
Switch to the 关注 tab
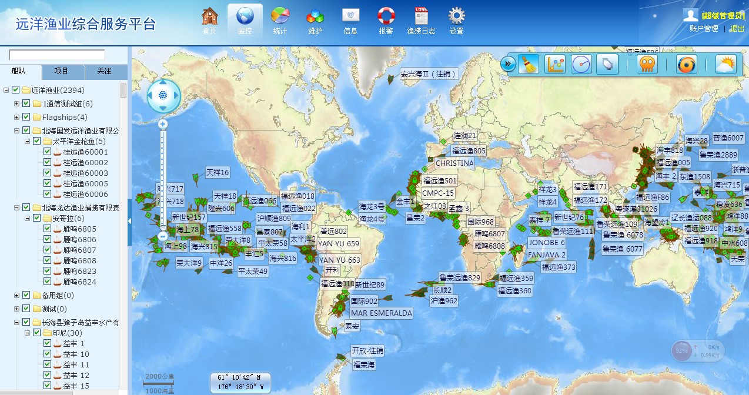coord(105,72)
